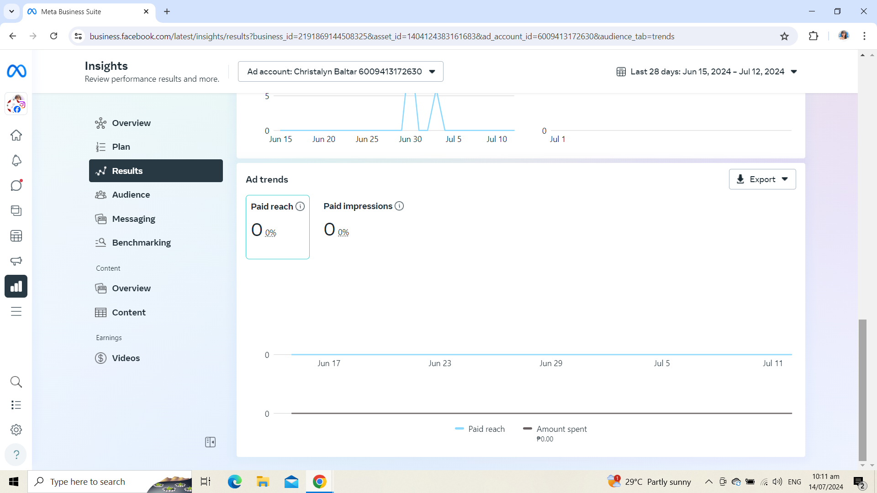Click Paid reach info icon
The width and height of the screenshot is (877, 493).
(300, 206)
